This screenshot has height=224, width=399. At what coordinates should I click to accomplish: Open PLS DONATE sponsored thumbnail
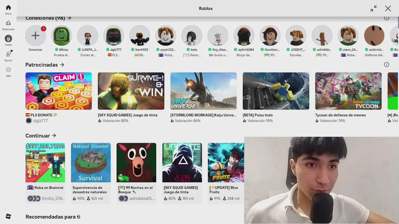59,91
